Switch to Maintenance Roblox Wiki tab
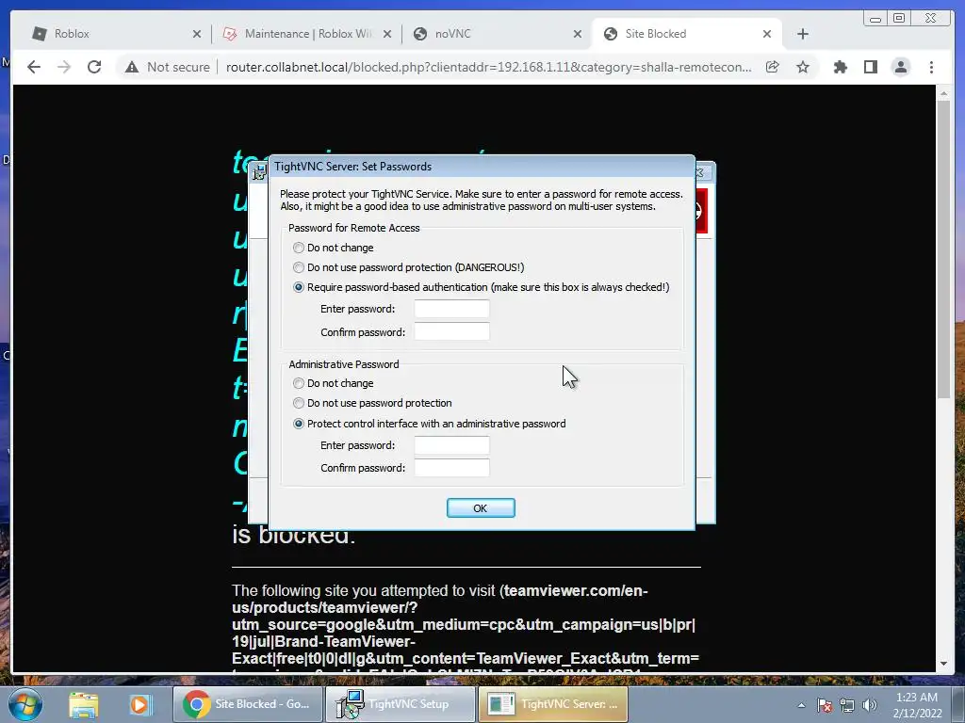Screen dimensions: 965x723 (x=306, y=34)
